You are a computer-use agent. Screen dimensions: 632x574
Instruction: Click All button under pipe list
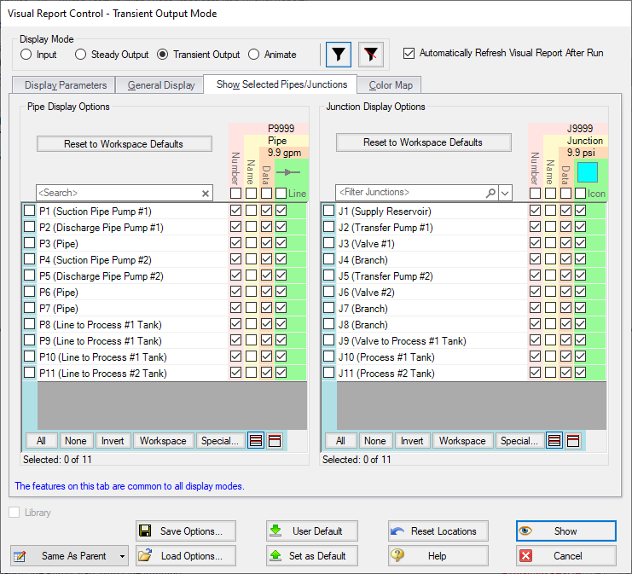(x=42, y=441)
